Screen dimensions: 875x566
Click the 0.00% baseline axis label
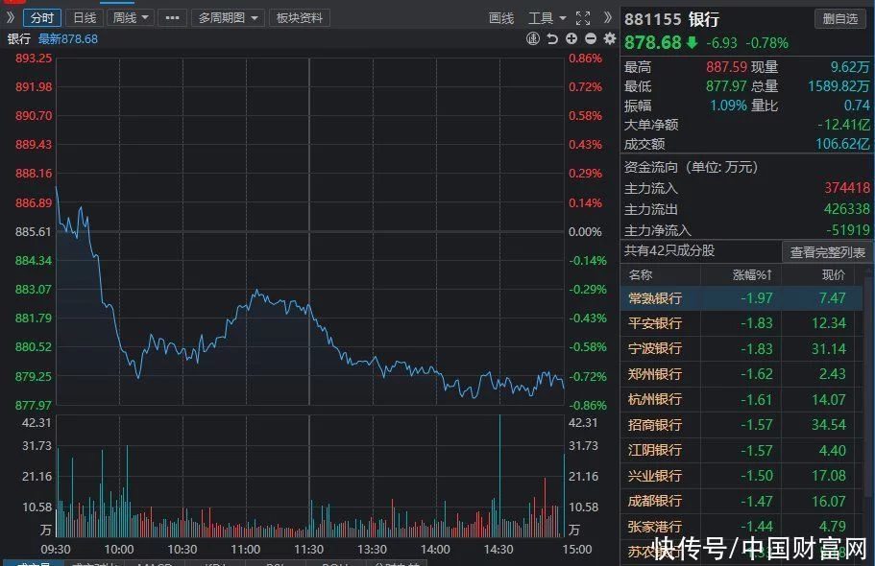tap(585, 232)
